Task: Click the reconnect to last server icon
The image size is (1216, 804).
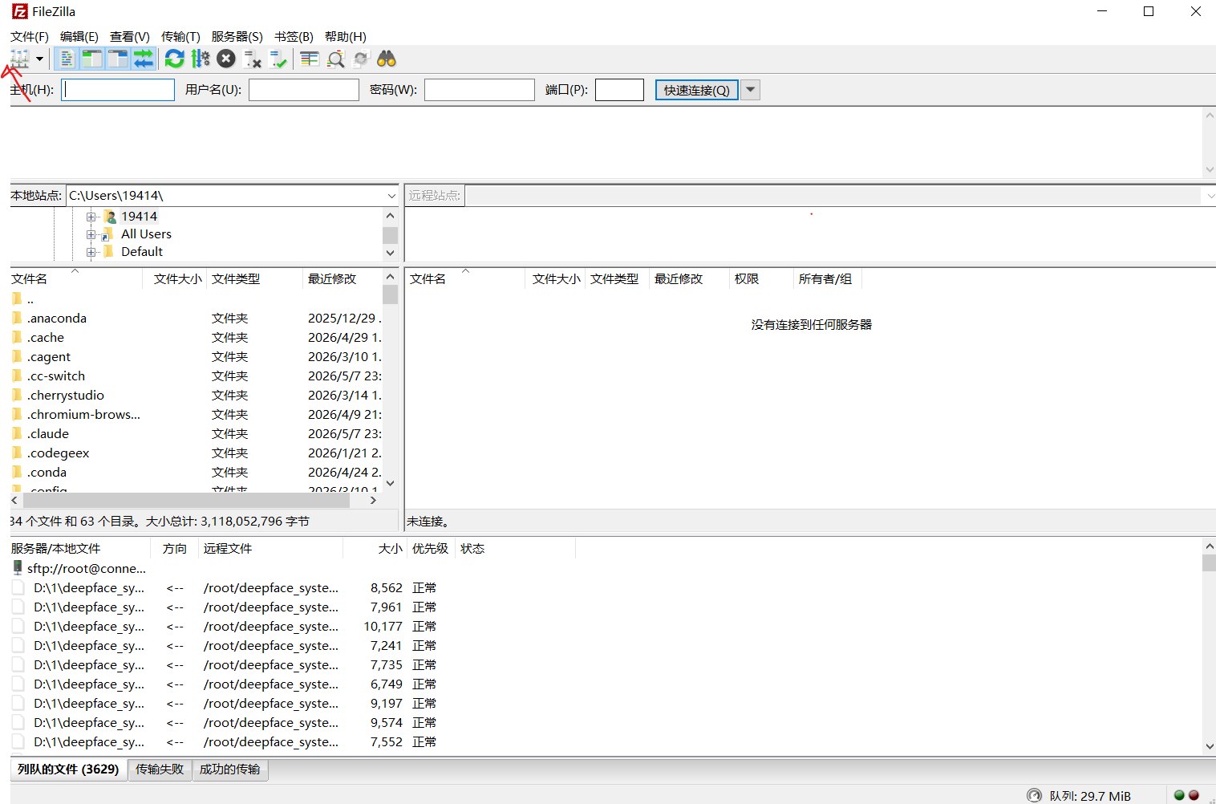Action: pos(278,59)
